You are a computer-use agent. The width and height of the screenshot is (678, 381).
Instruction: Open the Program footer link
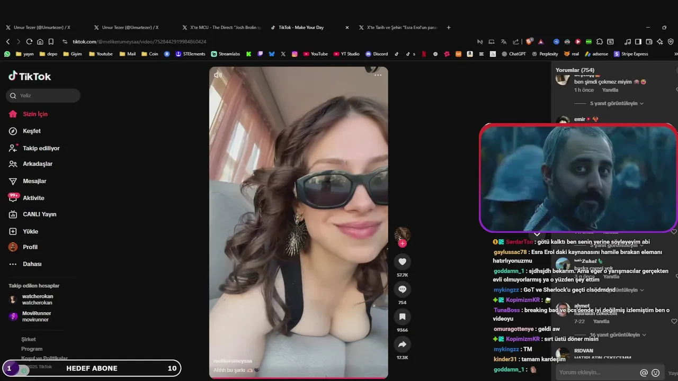[32, 349]
